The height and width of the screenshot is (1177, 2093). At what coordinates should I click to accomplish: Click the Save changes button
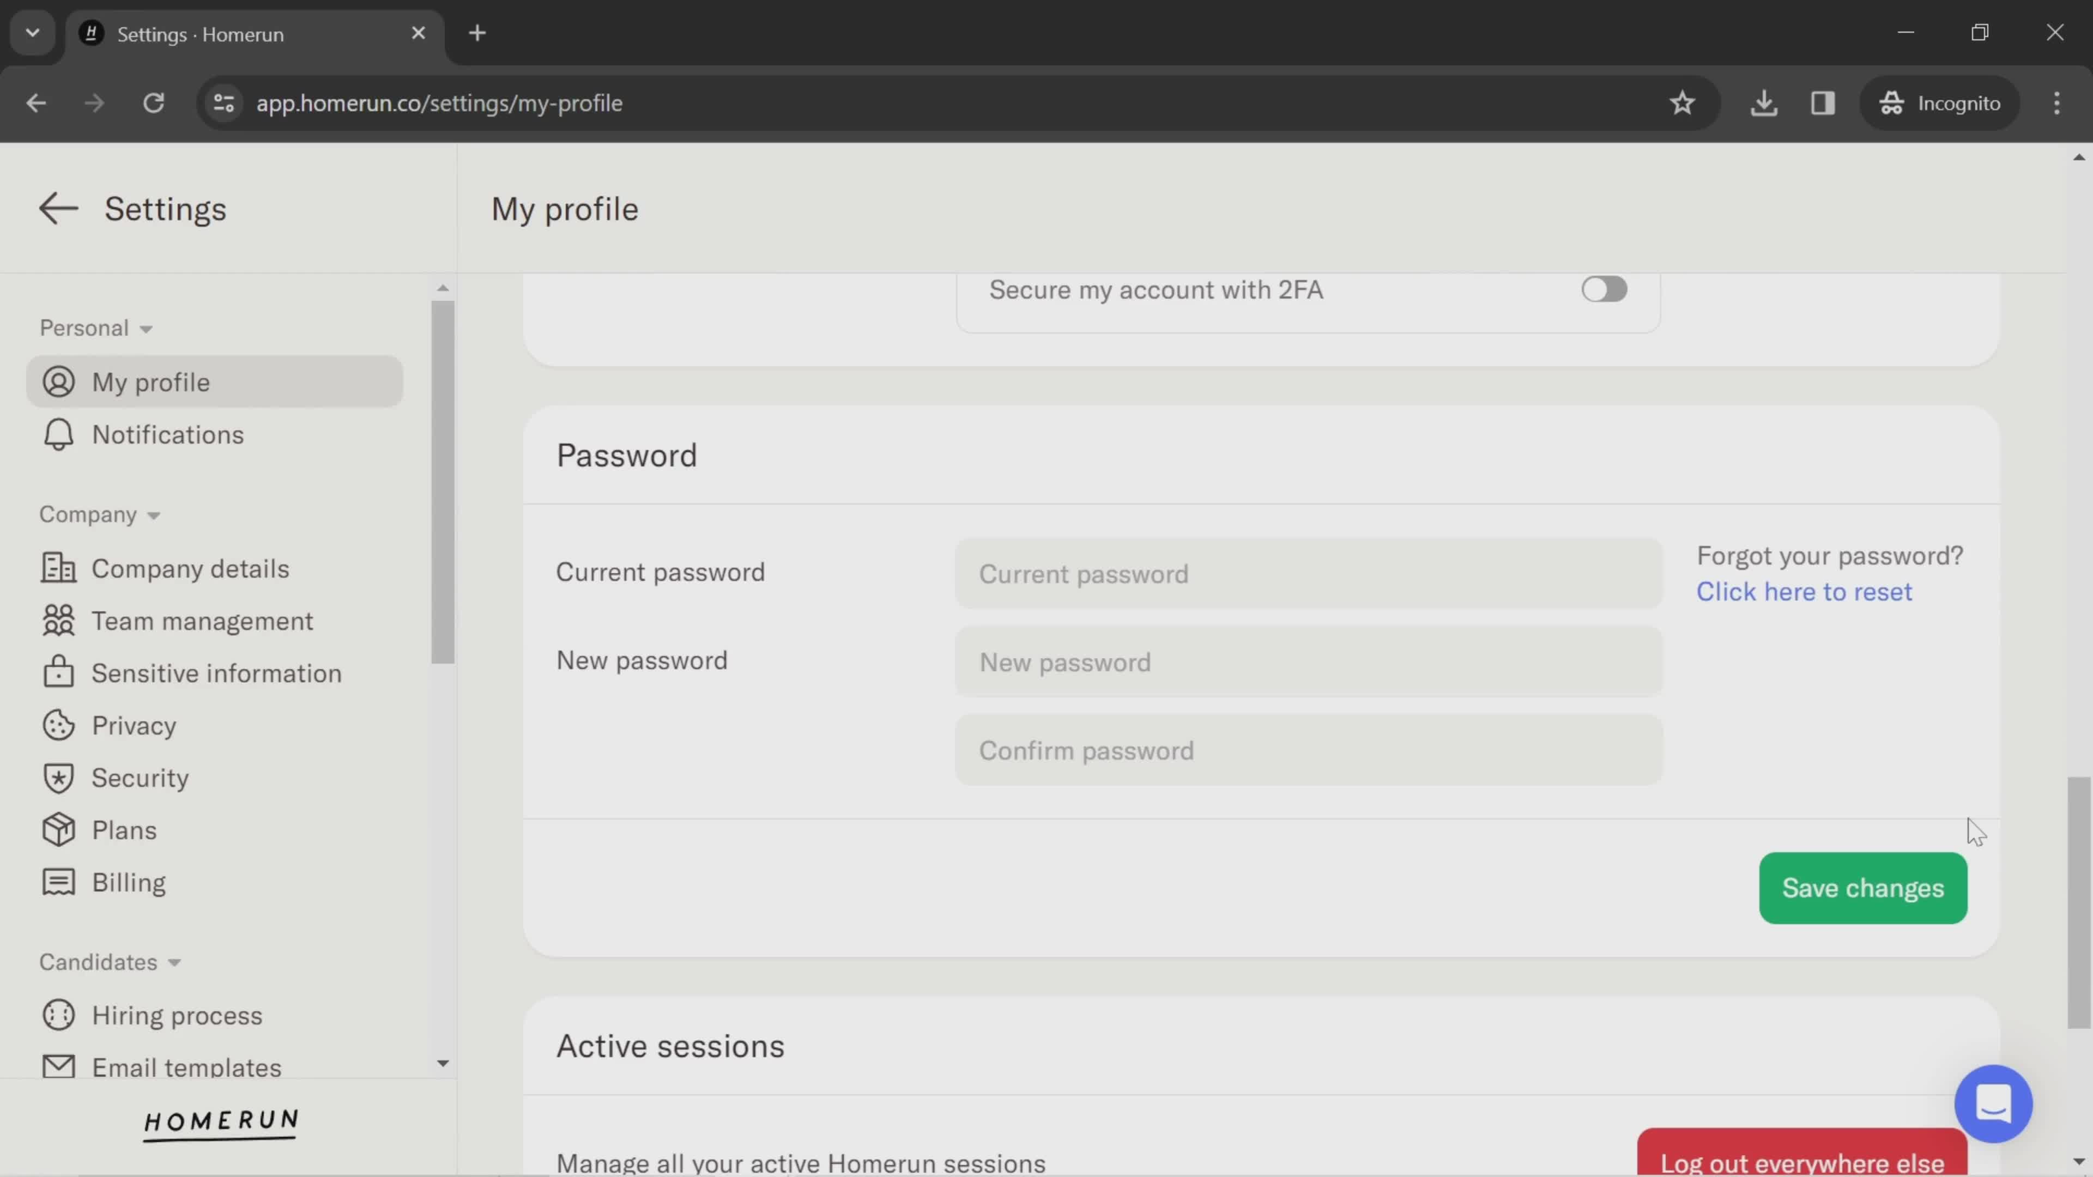pos(1863,887)
